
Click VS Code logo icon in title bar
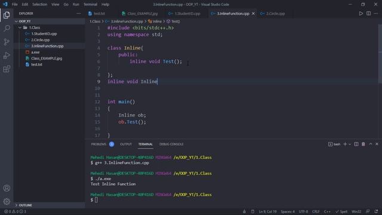point(5,4)
